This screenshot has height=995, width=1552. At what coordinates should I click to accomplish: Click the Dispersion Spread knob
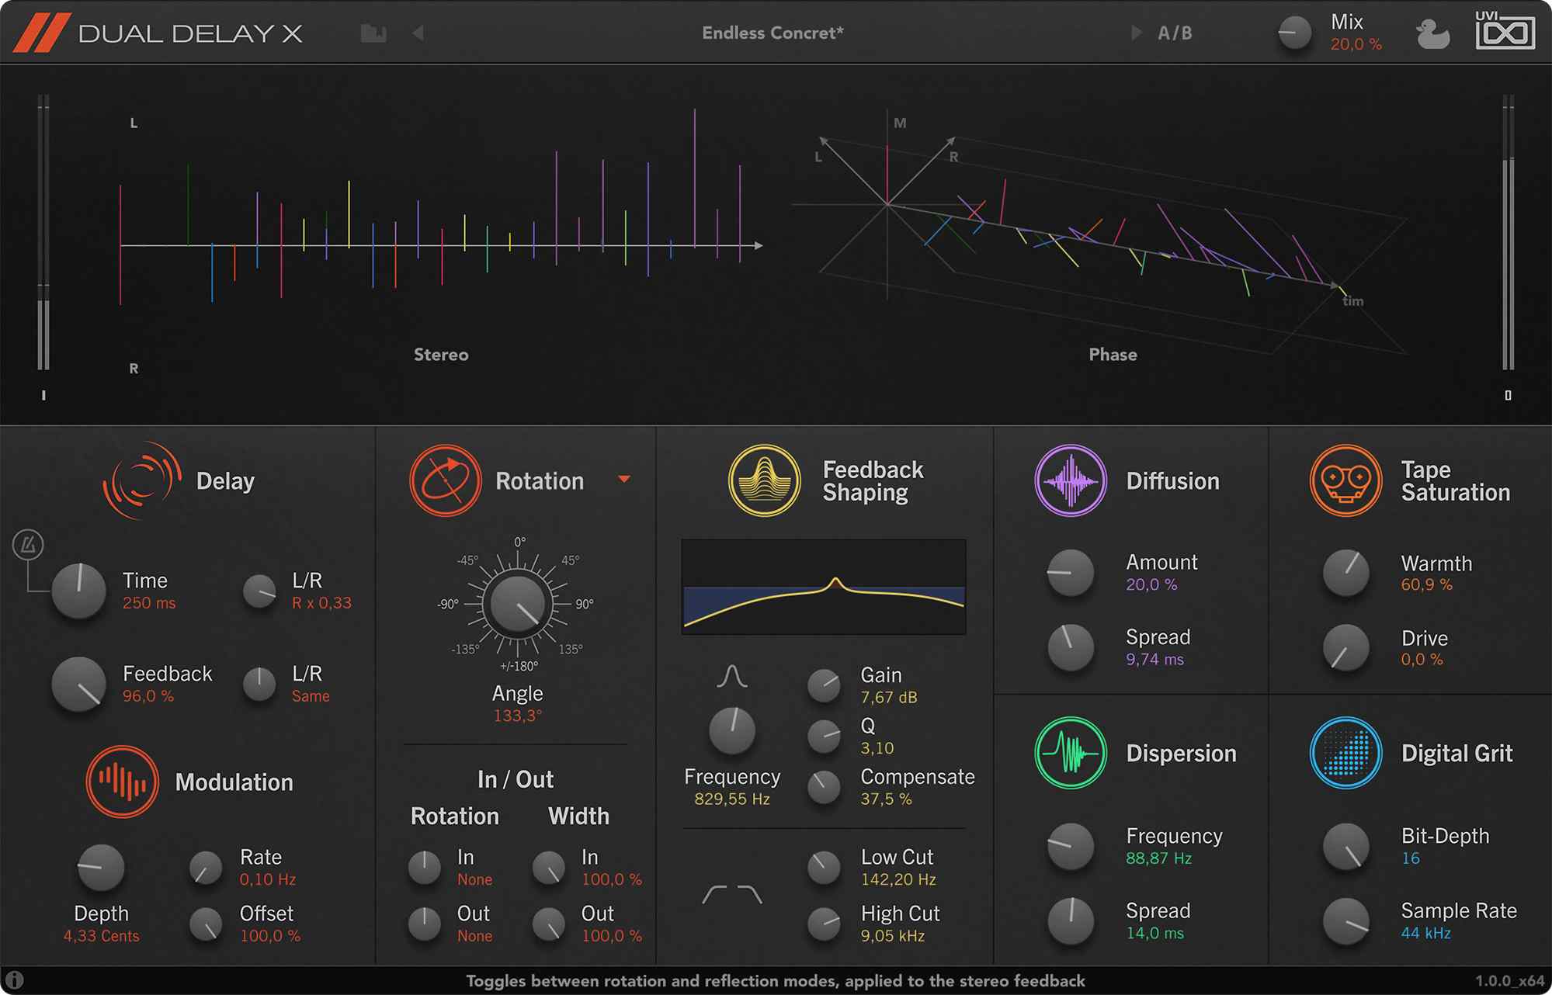pos(1071,920)
